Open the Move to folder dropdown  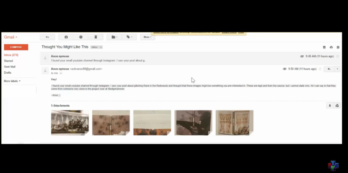(x=114, y=37)
